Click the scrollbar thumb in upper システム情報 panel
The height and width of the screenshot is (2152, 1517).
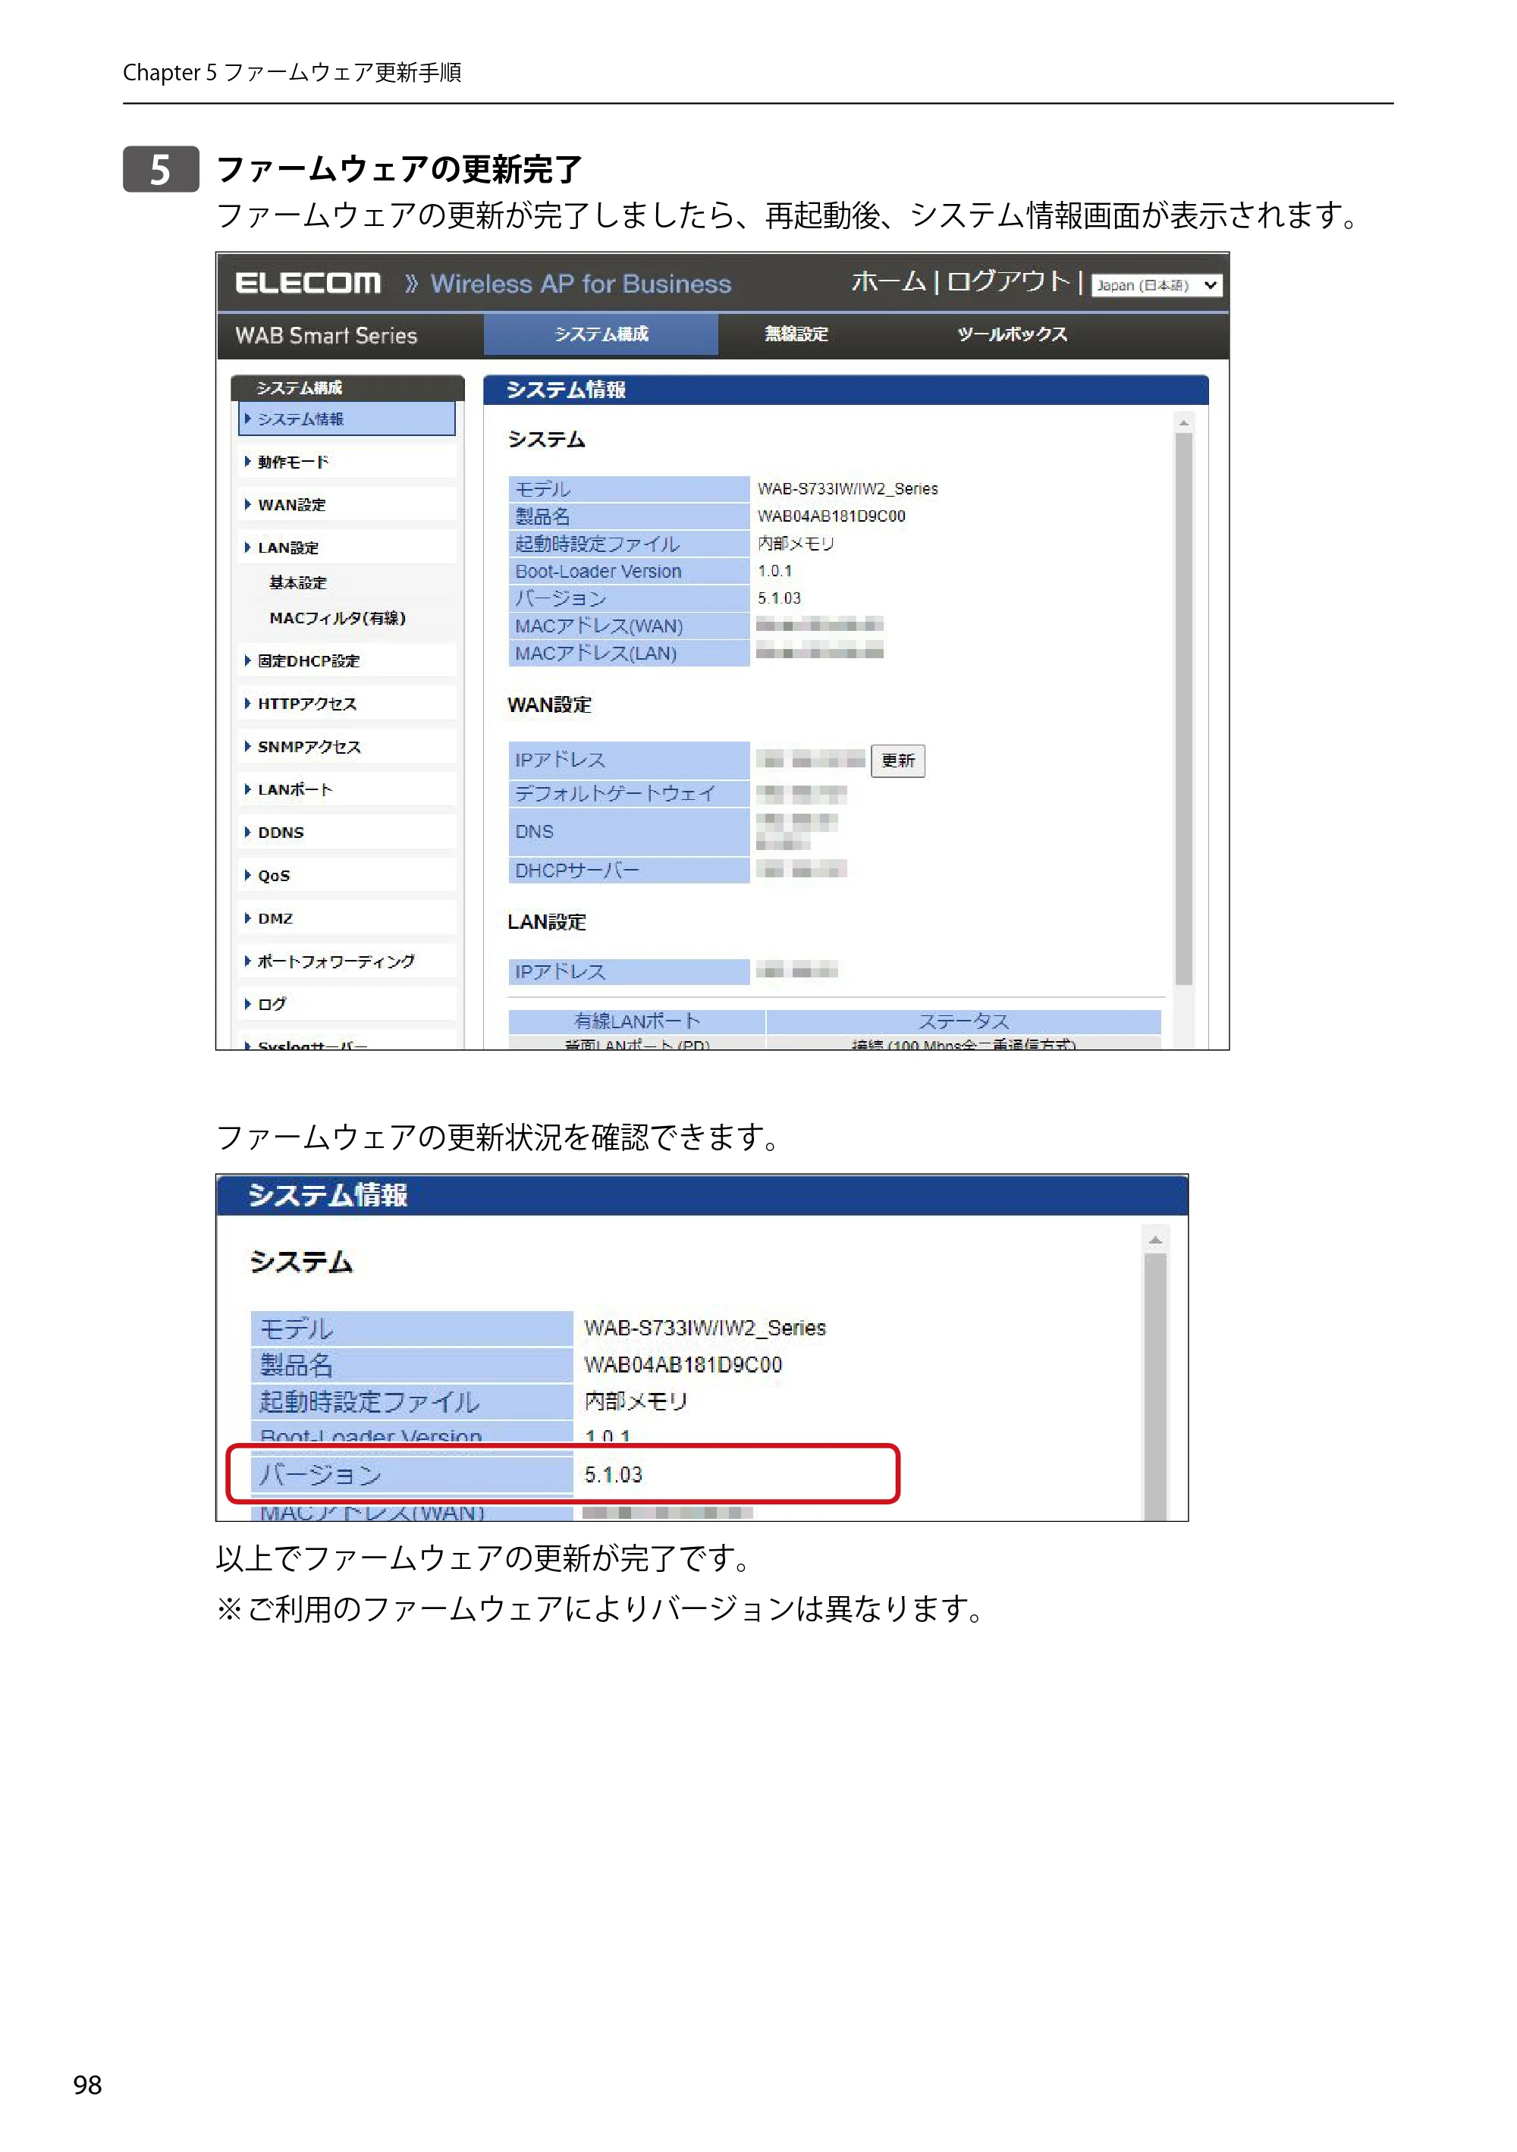[x=1183, y=707]
